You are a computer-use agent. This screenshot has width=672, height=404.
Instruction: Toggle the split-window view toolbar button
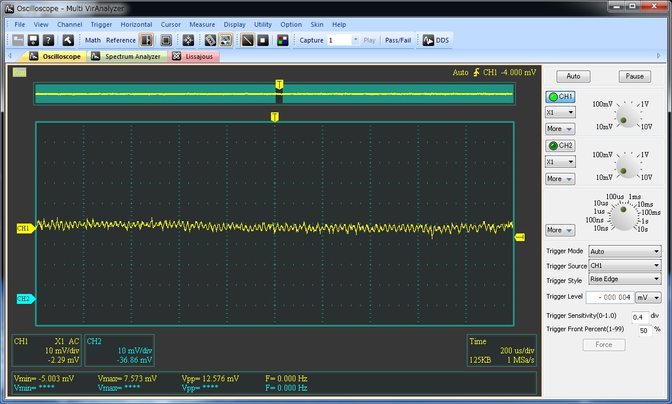[x=146, y=40]
